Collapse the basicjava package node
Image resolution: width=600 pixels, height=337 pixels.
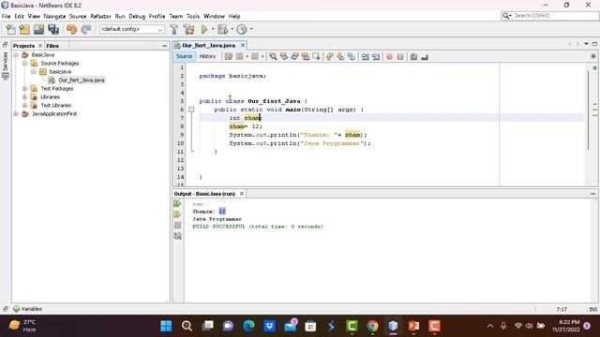coord(34,72)
